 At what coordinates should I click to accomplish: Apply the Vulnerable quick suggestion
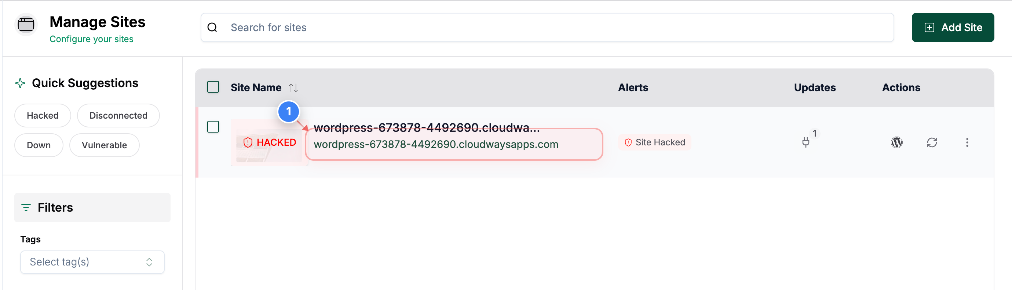point(104,145)
